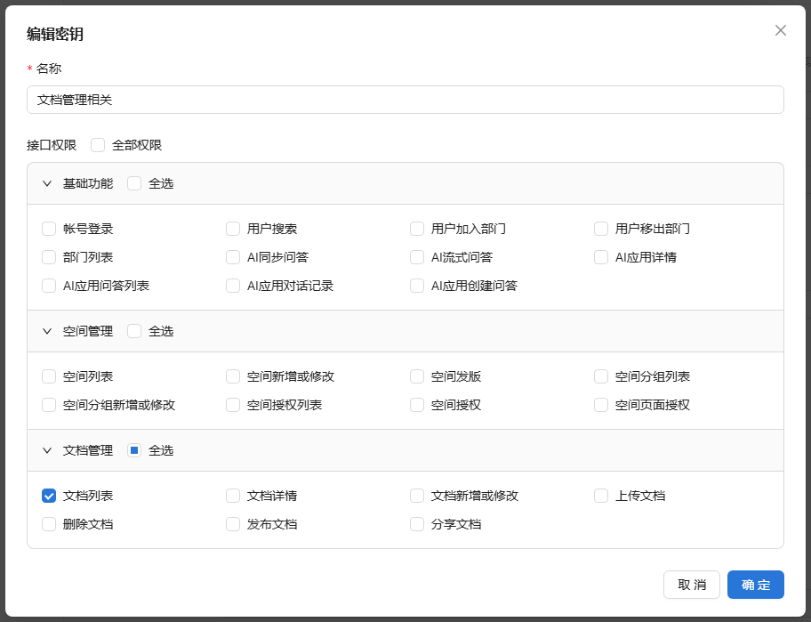Collapse the 文档管理 section chevron
The height and width of the screenshot is (622, 811).
tap(47, 451)
